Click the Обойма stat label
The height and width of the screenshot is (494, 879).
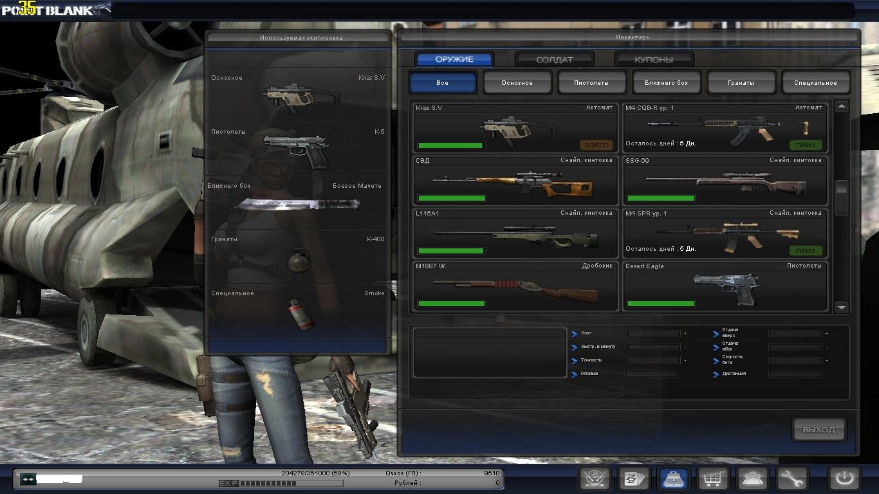pyautogui.click(x=589, y=374)
